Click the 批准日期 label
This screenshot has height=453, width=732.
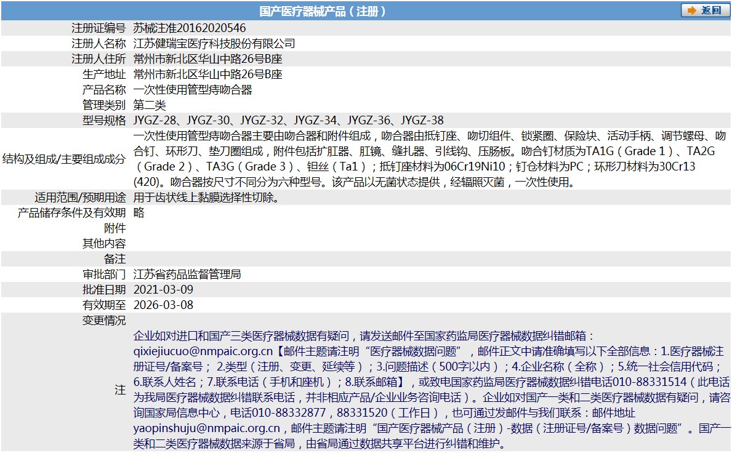[104, 290]
